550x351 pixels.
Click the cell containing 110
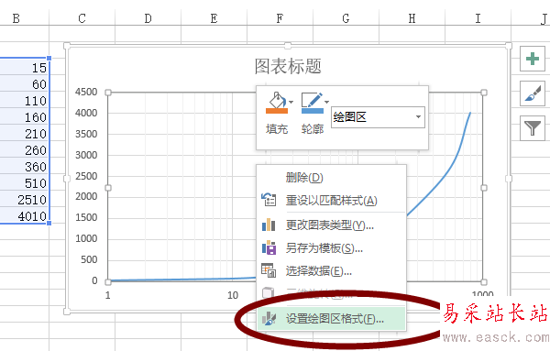pos(25,100)
